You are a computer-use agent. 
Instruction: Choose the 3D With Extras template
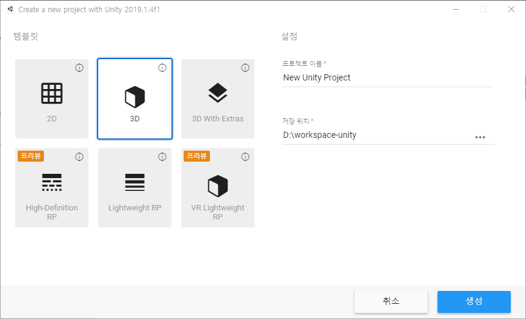click(x=218, y=99)
